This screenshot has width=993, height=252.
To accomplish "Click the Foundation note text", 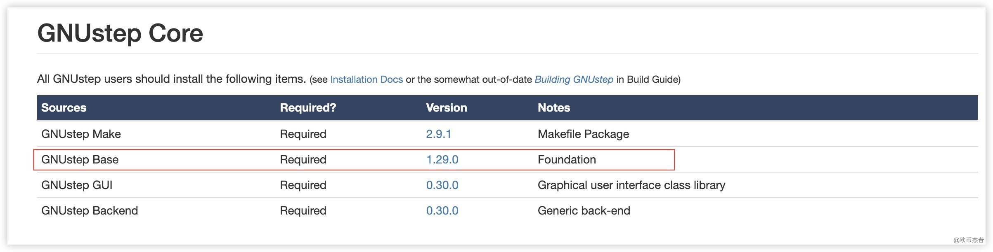I will [567, 160].
